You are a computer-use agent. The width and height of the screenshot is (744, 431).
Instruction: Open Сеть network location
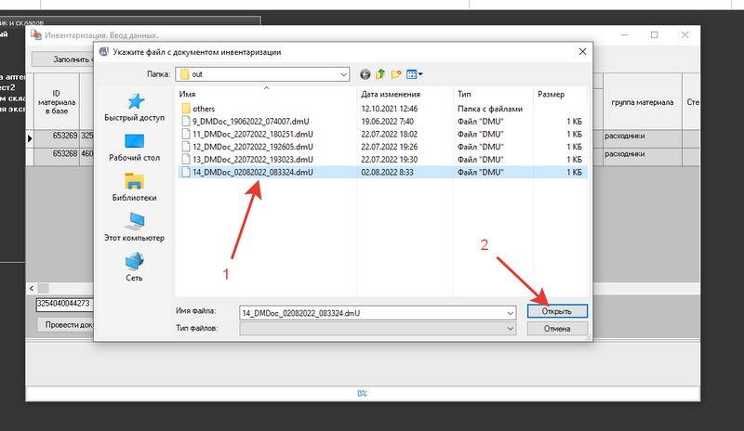[x=135, y=267]
